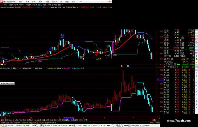This screenshot has height=127, width=198.
Task: Select the 60-minute period icon in right sidebar
Action: [196, 86]
